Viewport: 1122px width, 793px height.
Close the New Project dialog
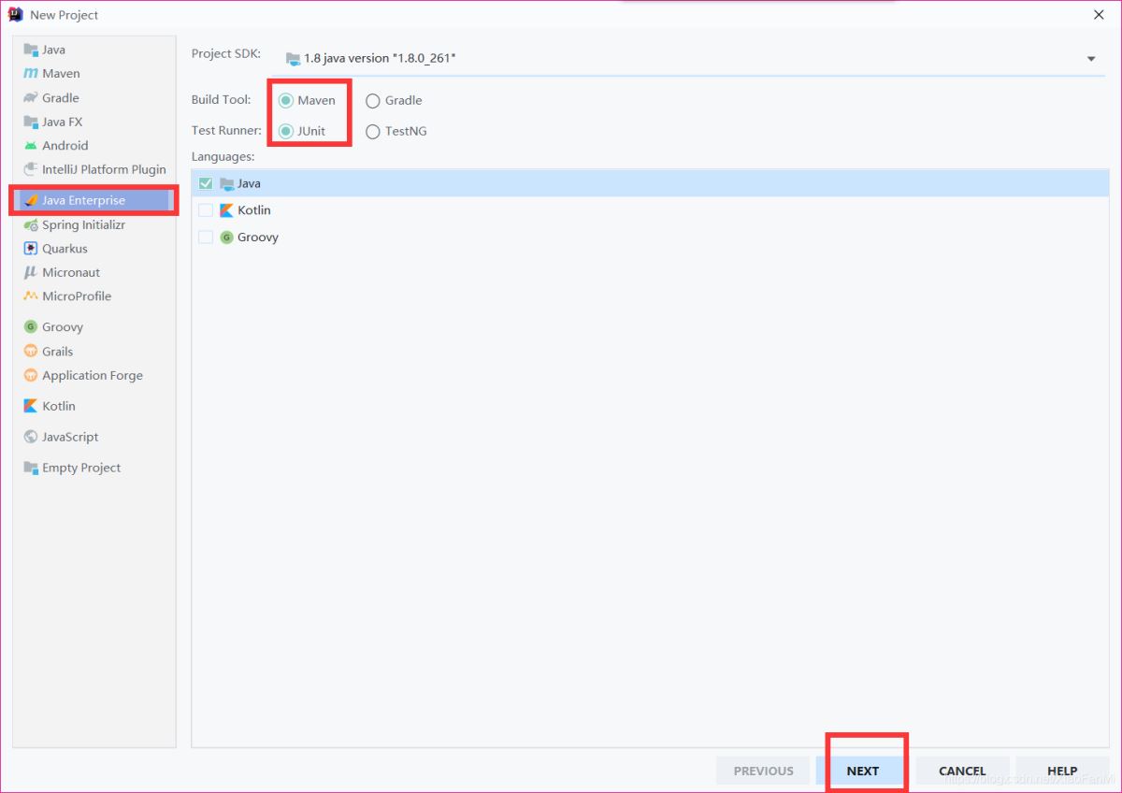coord(1099,14)
